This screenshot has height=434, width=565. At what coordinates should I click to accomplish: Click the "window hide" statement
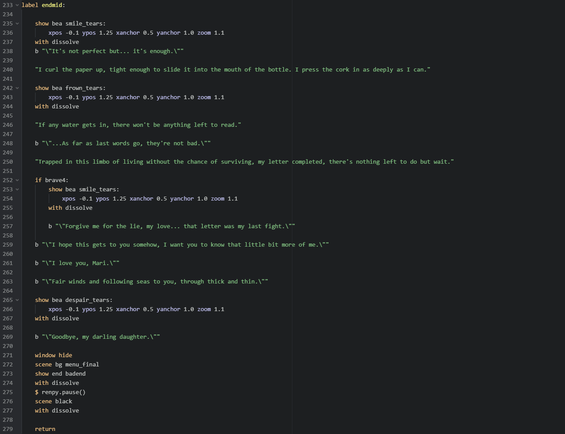(x=54, y=355)
